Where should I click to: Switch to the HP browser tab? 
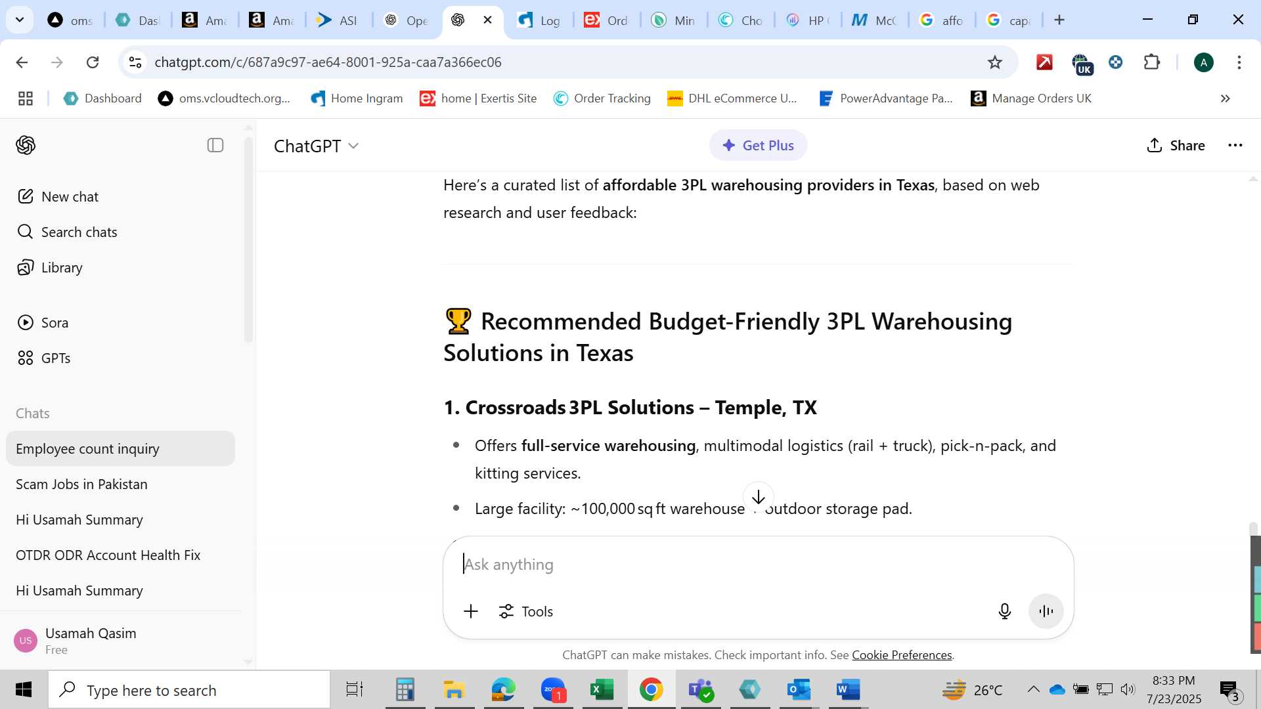[x=808, y=20]
